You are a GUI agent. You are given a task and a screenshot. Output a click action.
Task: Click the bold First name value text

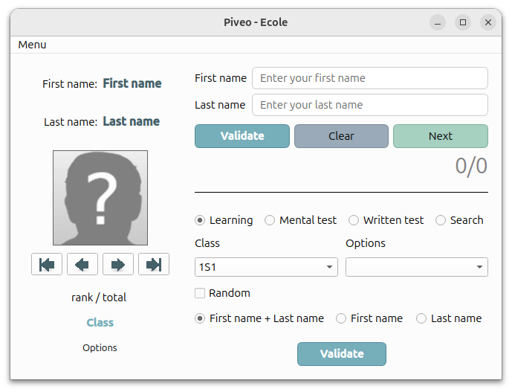(x=132, y=83)
